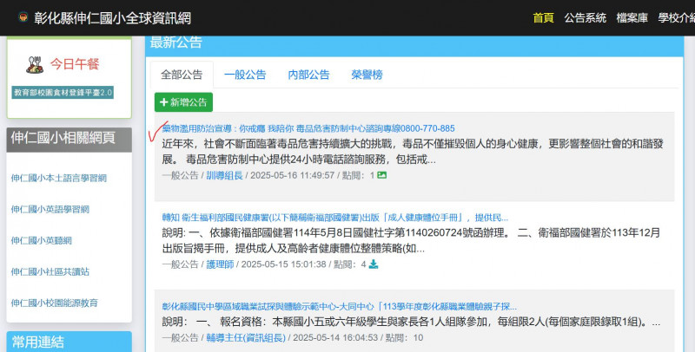695x352 pixels.
Task: Click summary text starting 說明: 一、依據衛福部國健署
Action: (x=411, y=240)
